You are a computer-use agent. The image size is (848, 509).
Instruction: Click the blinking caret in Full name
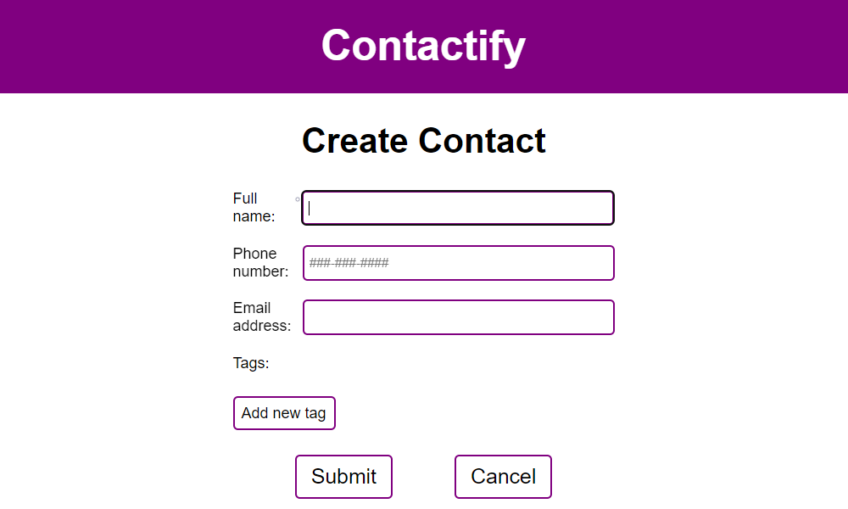(x=310, y=208)
